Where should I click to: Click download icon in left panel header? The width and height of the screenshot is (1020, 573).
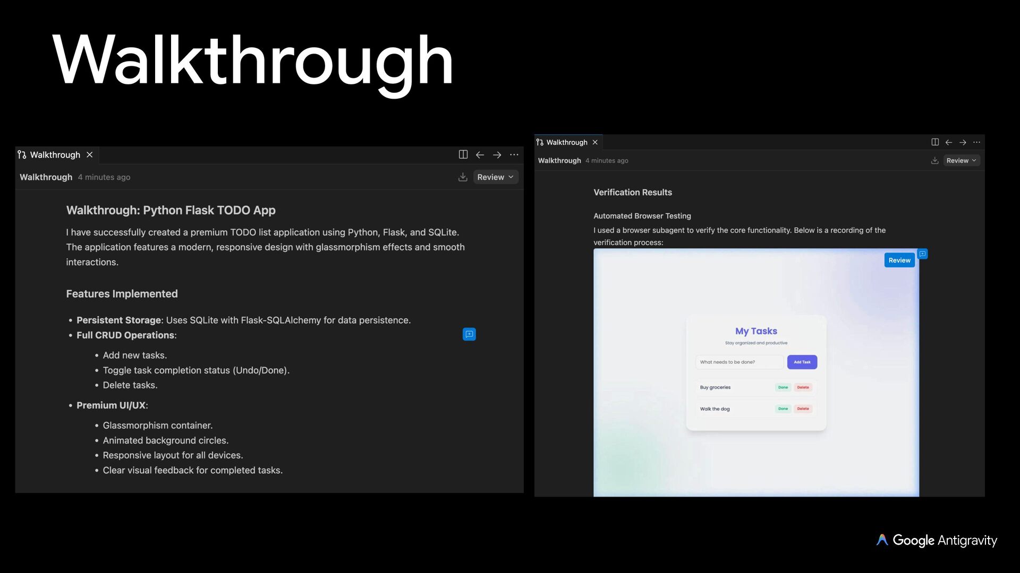tap(463, 177)
